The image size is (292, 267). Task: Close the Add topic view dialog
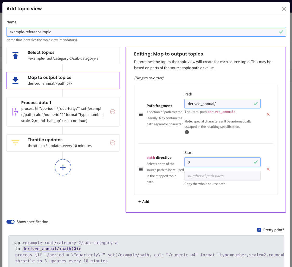pyautogui.click(x=284, y=9)
